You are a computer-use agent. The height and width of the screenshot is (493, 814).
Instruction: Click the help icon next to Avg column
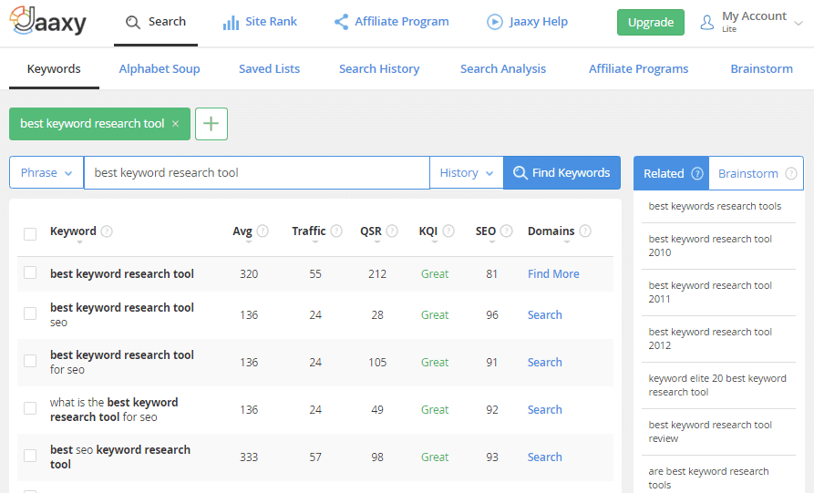tap(263, 231)
